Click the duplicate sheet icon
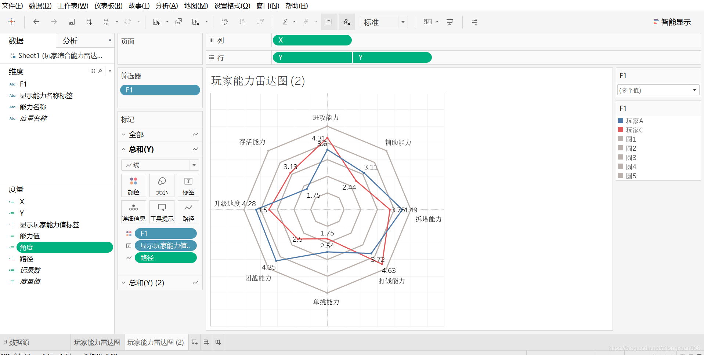 [x=179, y=22]
